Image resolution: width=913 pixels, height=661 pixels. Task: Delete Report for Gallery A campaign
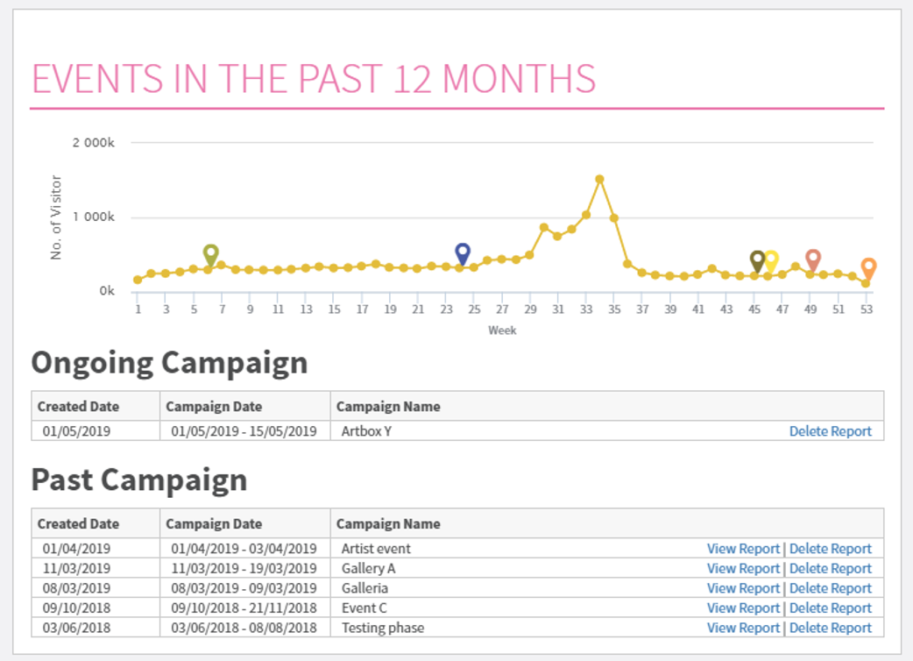click(x=830, y=568)
